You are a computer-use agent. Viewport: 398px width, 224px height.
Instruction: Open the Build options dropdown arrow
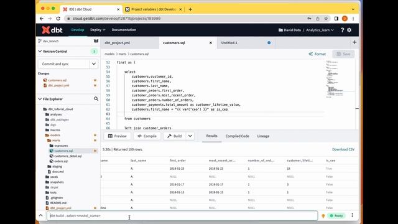[190, 136]
